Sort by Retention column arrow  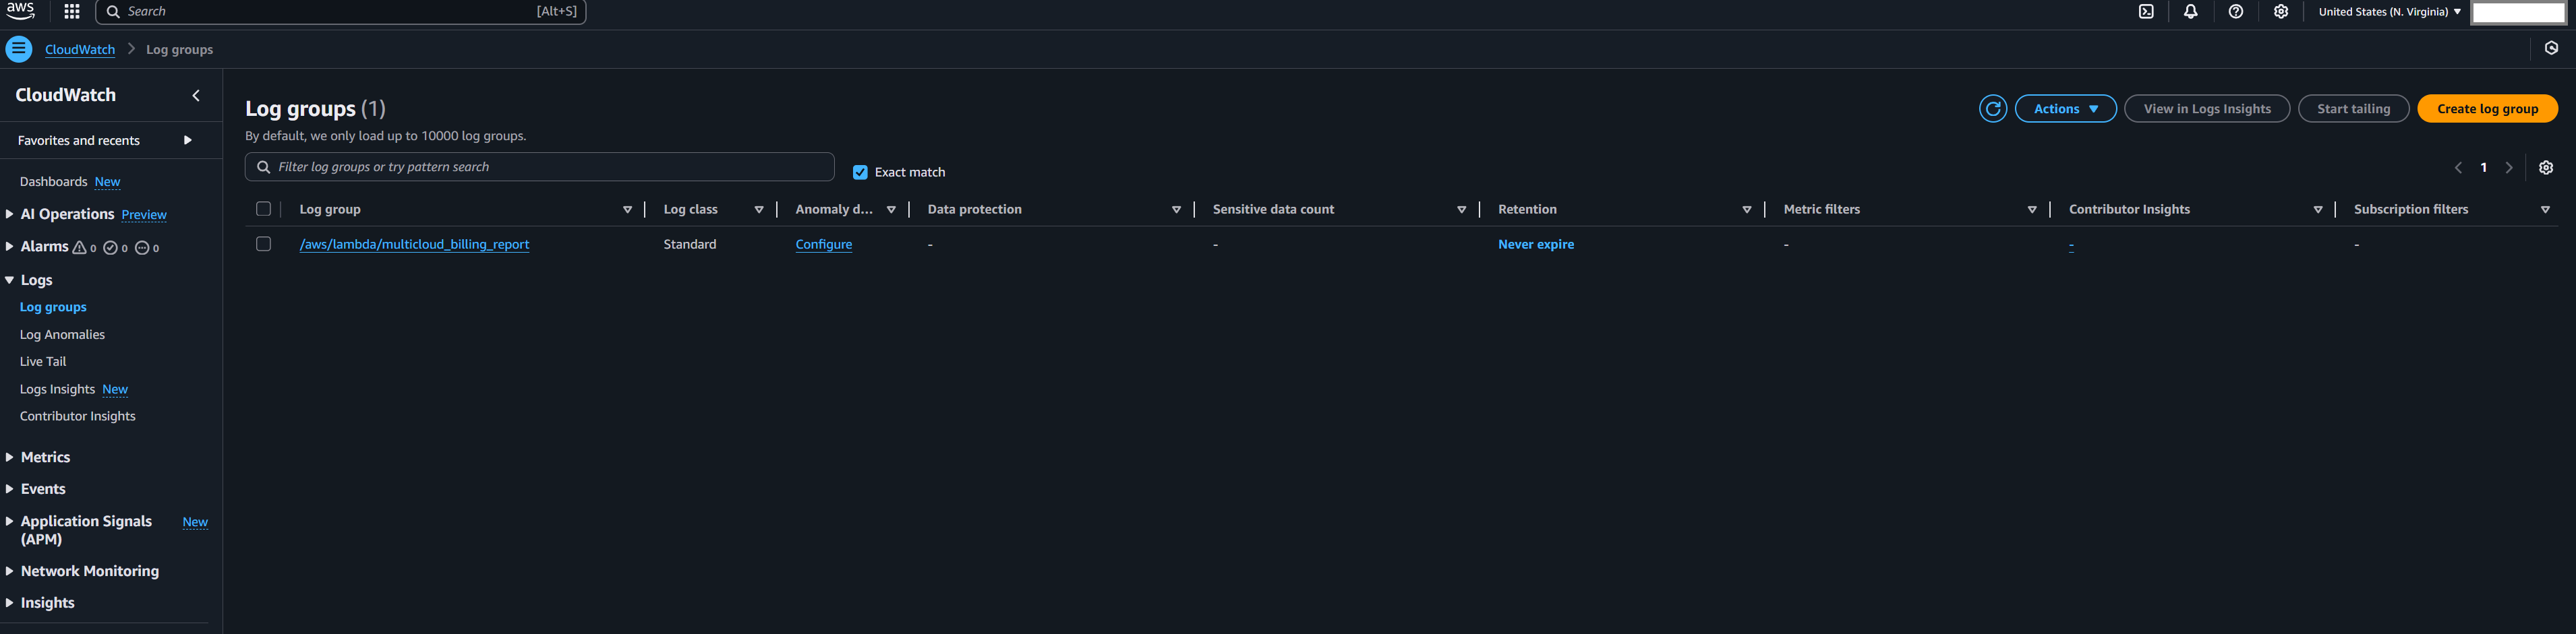pos(1747,210)
